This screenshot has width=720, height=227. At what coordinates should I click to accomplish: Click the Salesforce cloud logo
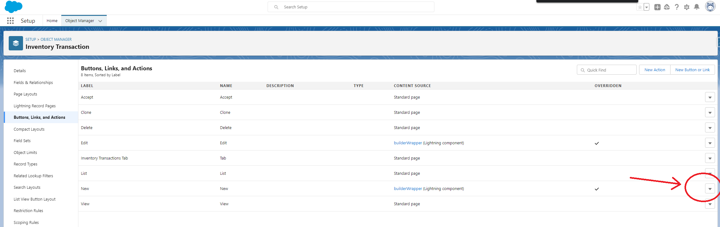13,7
